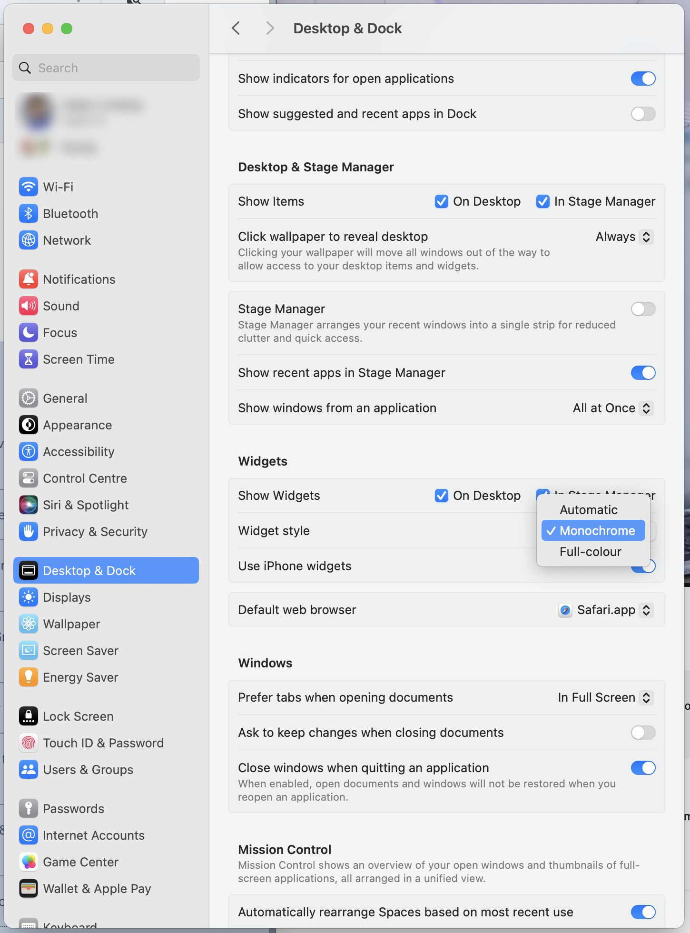The image size is (690, 933).
Task: Select the Privacy & Security hand icon
Action: tap(29, 531)
